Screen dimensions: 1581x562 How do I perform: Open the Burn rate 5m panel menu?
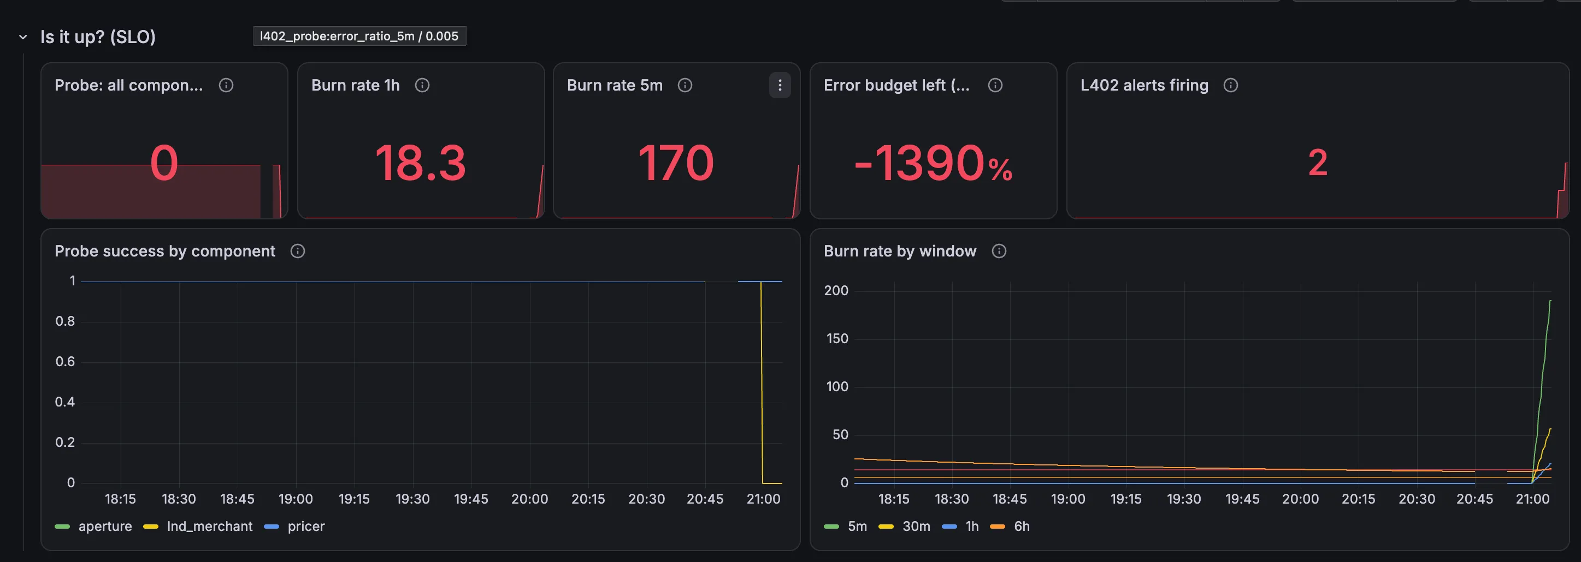pos(780,85)
